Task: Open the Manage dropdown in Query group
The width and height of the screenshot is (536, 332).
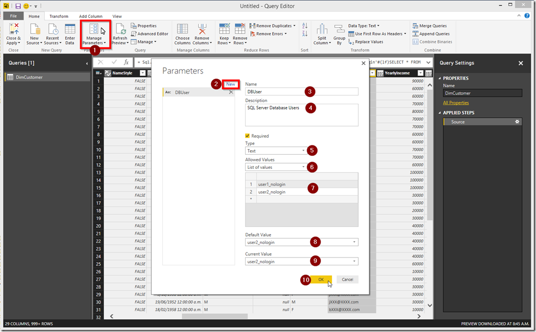Action: (143, 42)
